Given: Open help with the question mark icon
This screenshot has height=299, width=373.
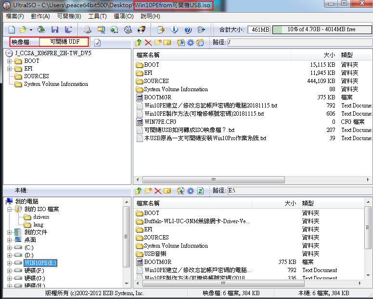Looking at the screenshot, I should coord(188,30).
